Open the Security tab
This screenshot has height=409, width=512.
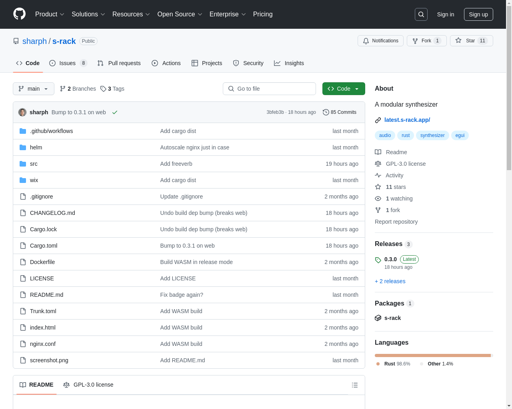pyautogui.click(x=248, y=63)
